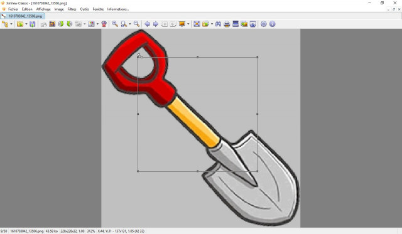Click the selection's bottom-left corner handle
This screenshot has width=402, height=234.
click(138, 171)
